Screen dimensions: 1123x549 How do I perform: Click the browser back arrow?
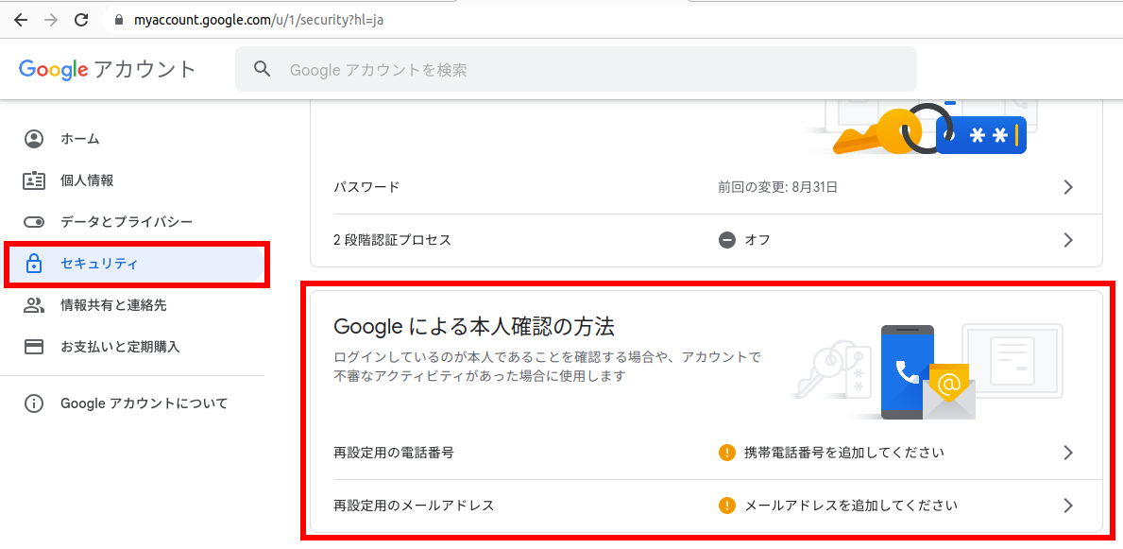pos(21,19)
